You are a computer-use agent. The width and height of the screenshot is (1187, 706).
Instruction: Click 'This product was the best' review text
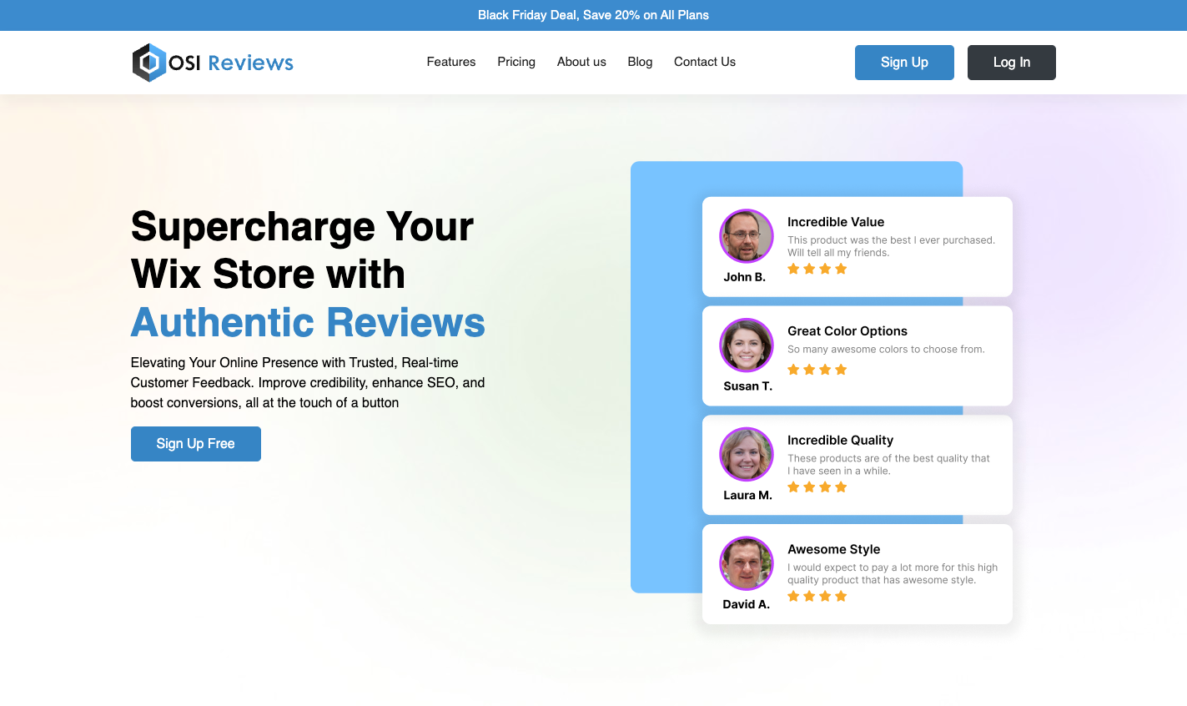tap(891, 246)
